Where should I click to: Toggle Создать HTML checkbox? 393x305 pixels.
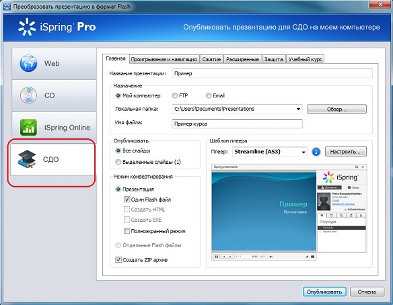(x=127, y=210)
